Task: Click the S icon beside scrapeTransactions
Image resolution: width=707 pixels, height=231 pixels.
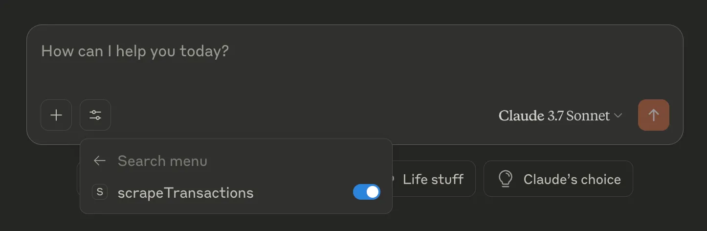Action: 100,192
